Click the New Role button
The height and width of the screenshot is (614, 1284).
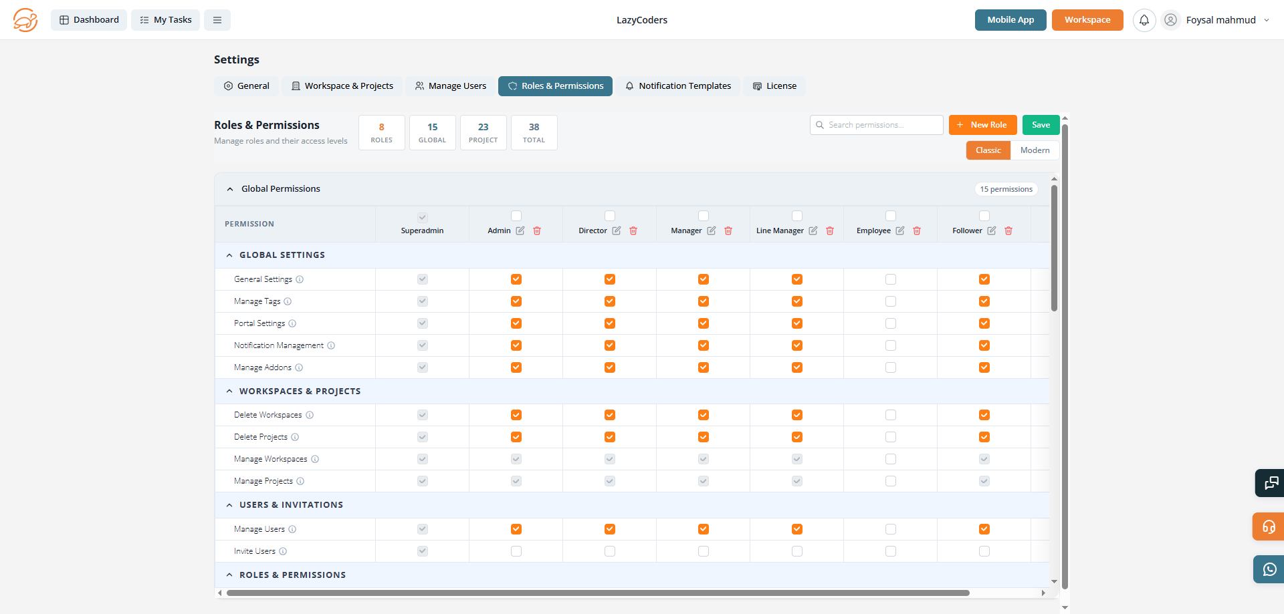982,125
